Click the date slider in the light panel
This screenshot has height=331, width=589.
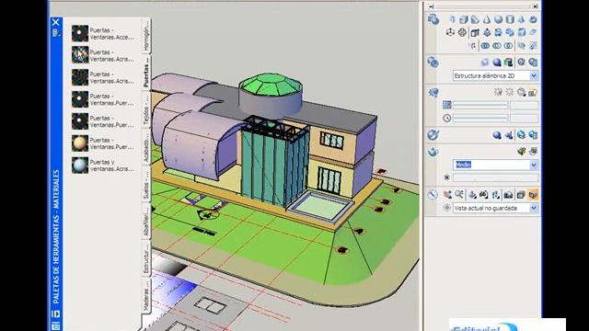[480, 105]
